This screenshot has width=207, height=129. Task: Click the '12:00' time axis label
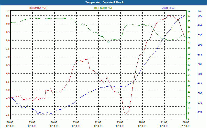[x=98, y=122]
